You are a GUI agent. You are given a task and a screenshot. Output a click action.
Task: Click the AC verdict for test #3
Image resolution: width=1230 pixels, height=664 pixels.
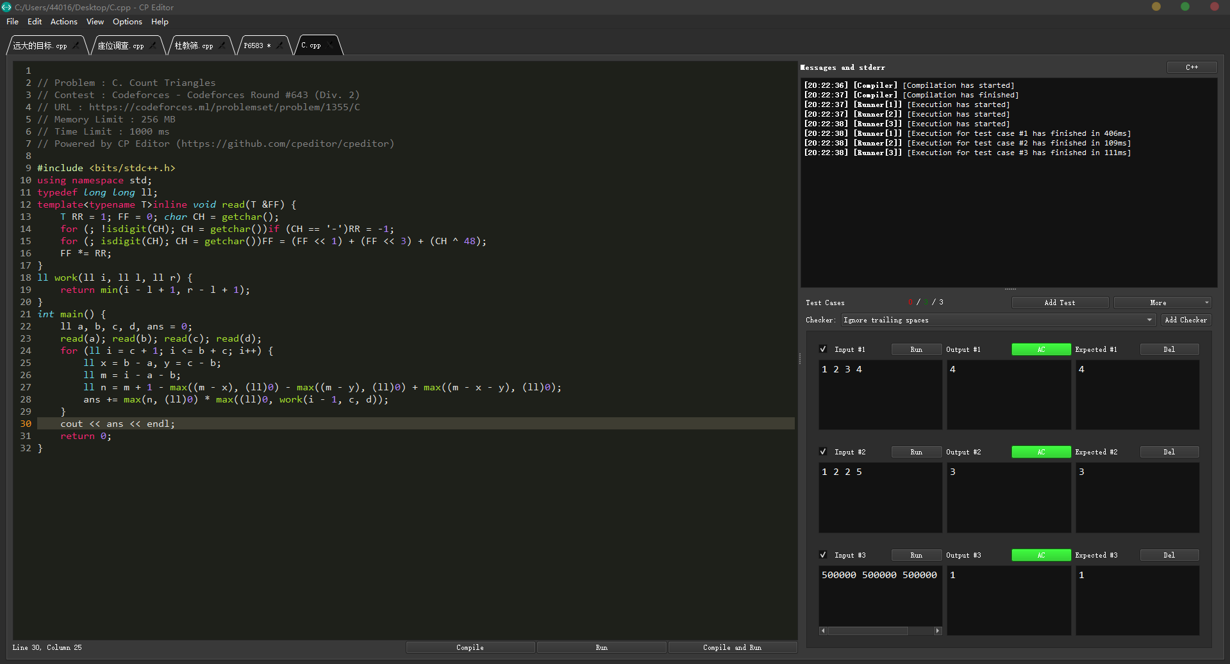pos(1041,555)
